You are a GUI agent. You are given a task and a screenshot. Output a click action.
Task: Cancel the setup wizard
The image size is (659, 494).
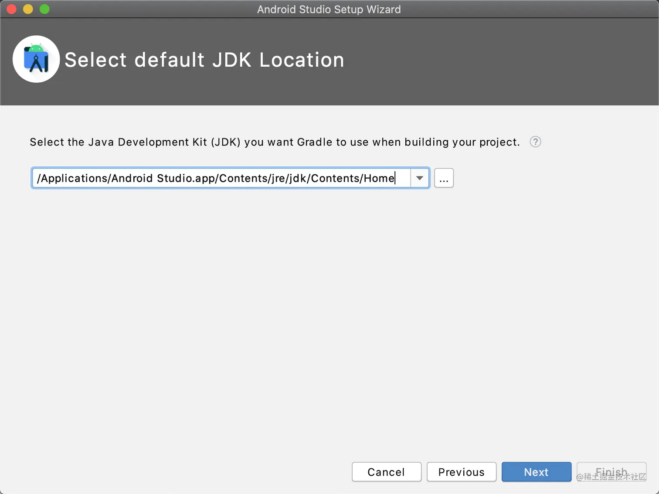[386, 472]
